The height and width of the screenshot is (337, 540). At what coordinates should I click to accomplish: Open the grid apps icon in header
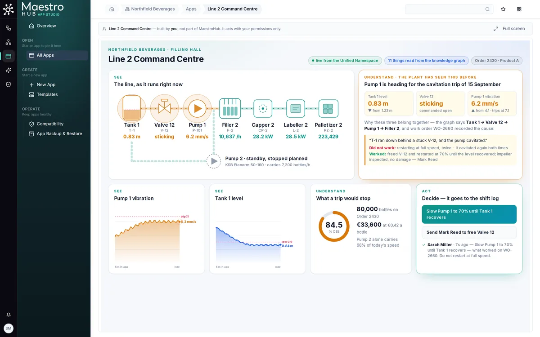(x=519, y=9)
